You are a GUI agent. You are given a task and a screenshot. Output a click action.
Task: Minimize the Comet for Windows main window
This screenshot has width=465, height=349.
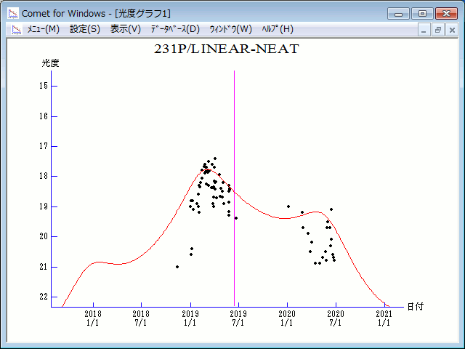[398, 14]
